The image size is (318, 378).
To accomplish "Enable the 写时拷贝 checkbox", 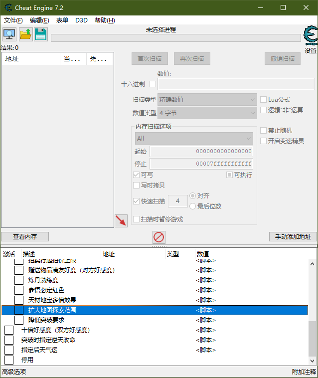I will click(137, 185).
